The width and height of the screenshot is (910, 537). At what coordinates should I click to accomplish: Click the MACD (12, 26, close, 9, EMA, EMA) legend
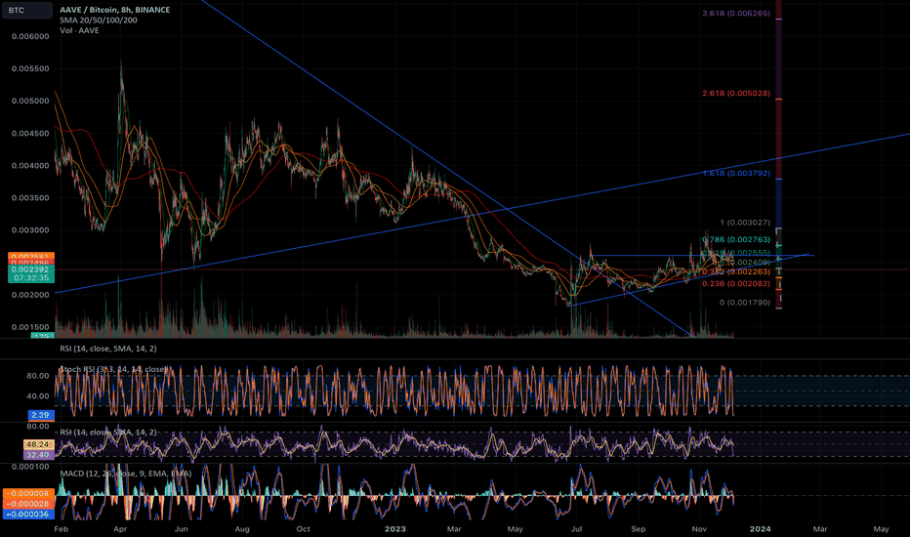(x=125, y=474)
